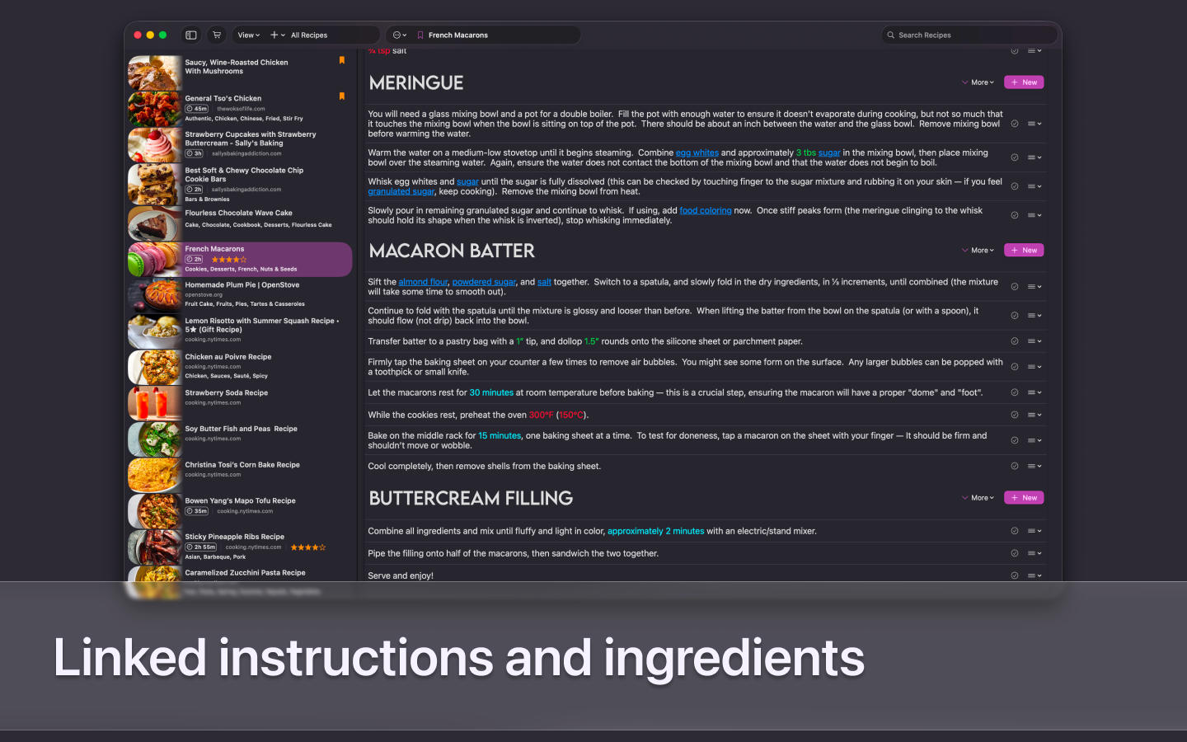Open step menu icon for 'Combine all ingredients' row

point(1035,531)
